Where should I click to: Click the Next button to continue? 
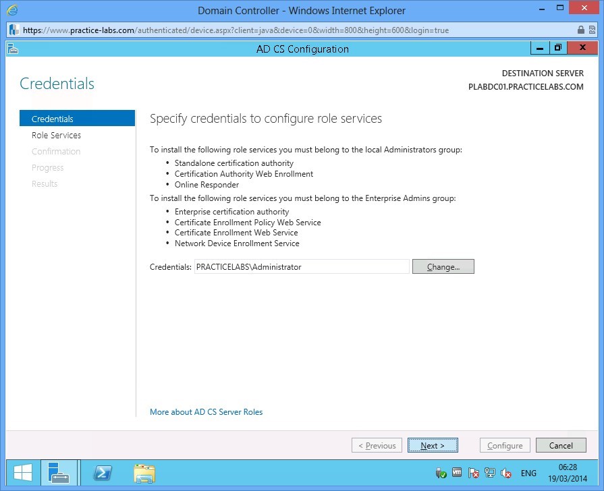tap(433, 445)
